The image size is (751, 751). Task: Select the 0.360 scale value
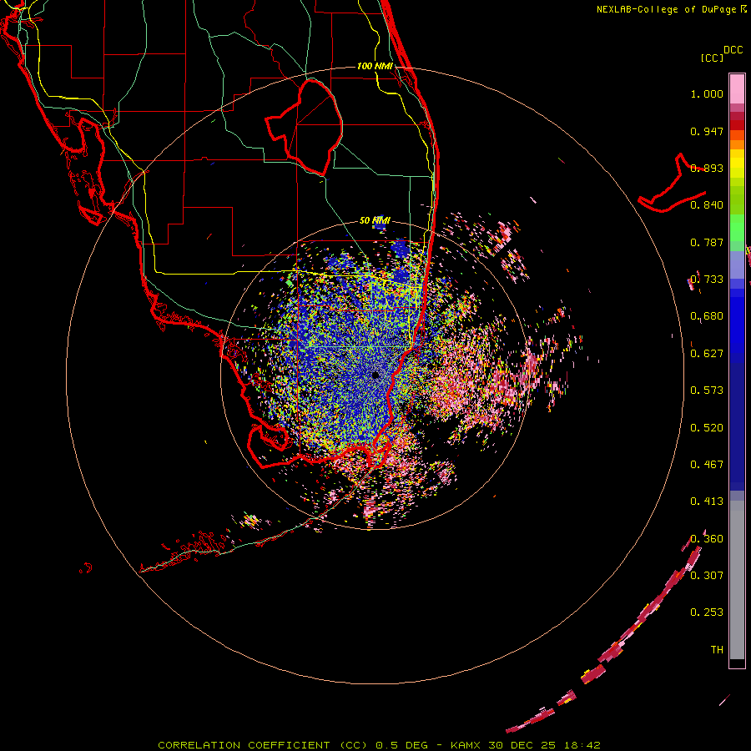click(707, 539)
